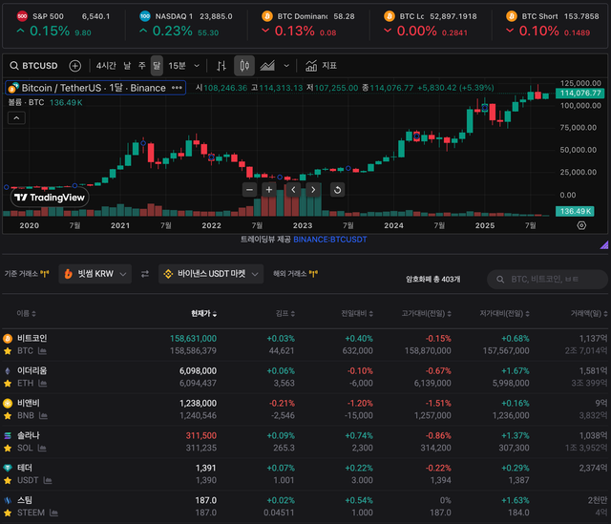Toggle the STEEM favorite star
The image size is (611, 524).
click(8, 513)
